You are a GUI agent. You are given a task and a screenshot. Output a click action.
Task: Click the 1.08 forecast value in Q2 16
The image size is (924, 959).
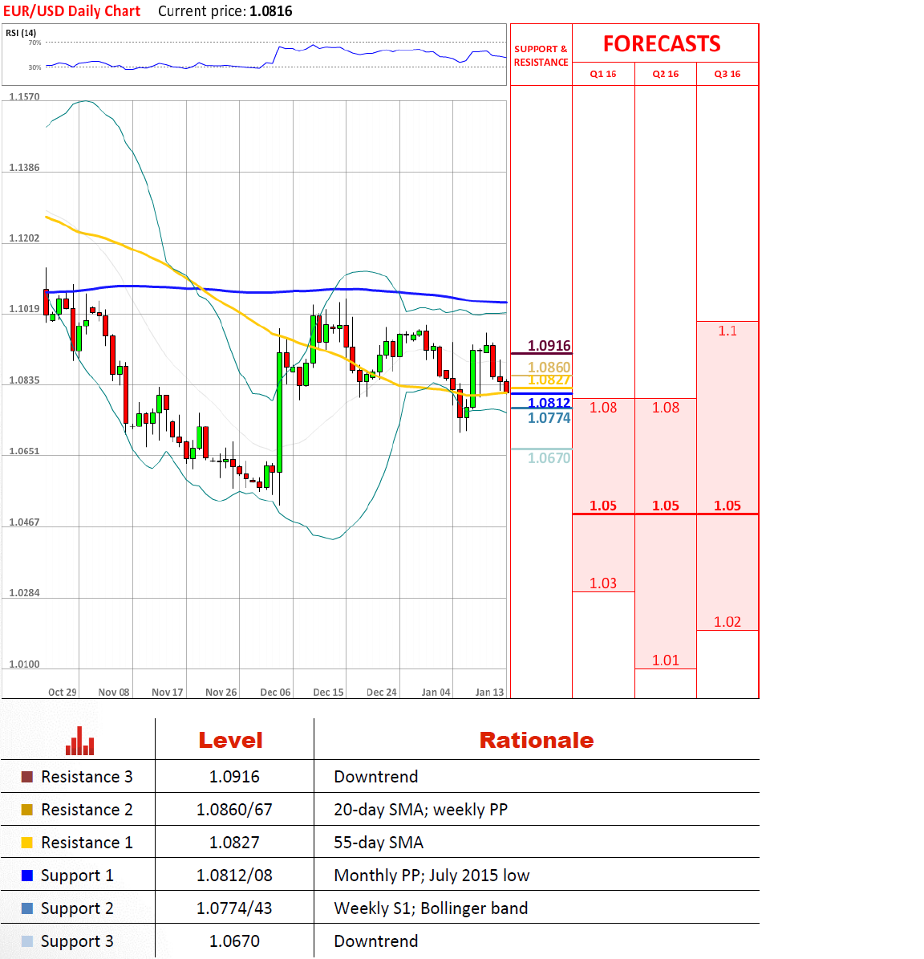[666, 408]
